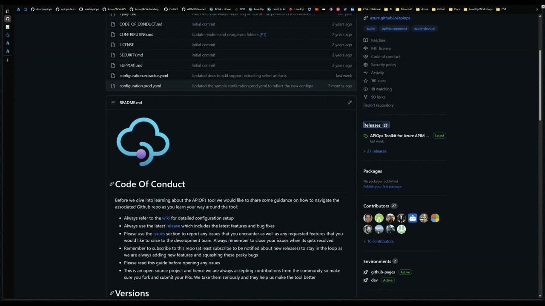The width and height of the screenshot is (545, 306).
Task: Open the Contributors 27 heading
Action: click(380, 206)
